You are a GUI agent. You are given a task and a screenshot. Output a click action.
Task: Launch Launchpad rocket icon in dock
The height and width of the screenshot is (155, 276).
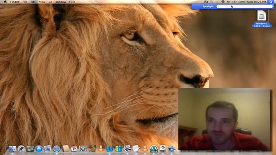pos(21,149)
